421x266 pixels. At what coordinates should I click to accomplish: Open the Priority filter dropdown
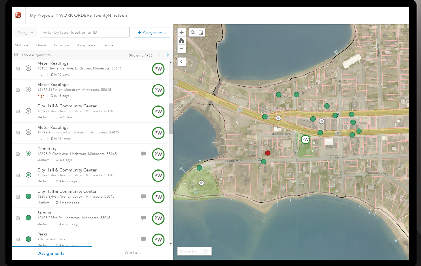pos(61,45)
